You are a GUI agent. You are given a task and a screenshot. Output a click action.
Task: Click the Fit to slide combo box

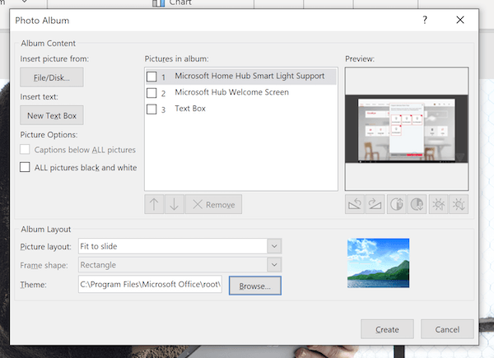[179, 246]
